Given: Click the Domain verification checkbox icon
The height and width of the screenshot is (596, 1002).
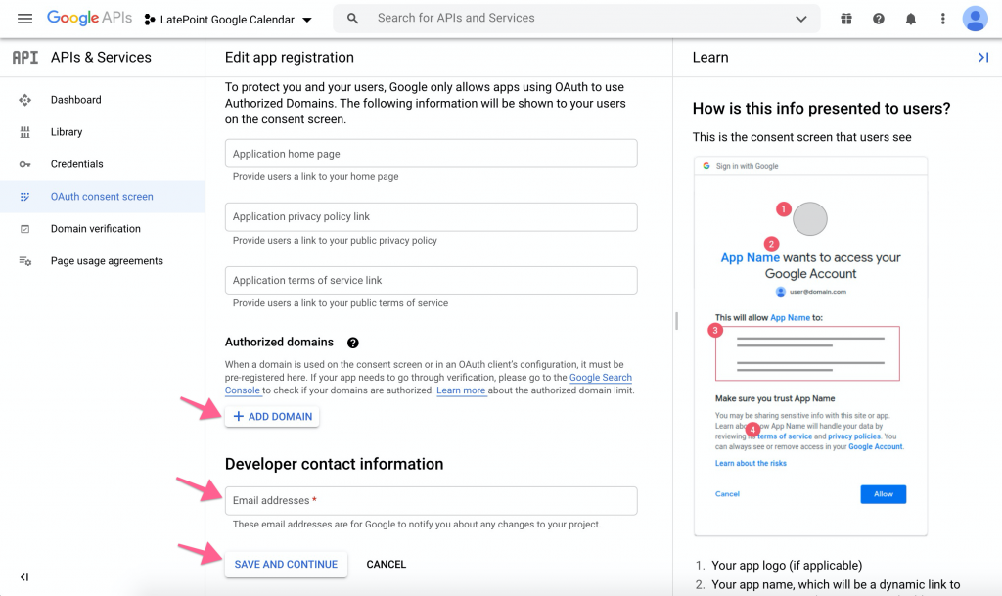Looking at the screenshot, I should coord(24,229).
